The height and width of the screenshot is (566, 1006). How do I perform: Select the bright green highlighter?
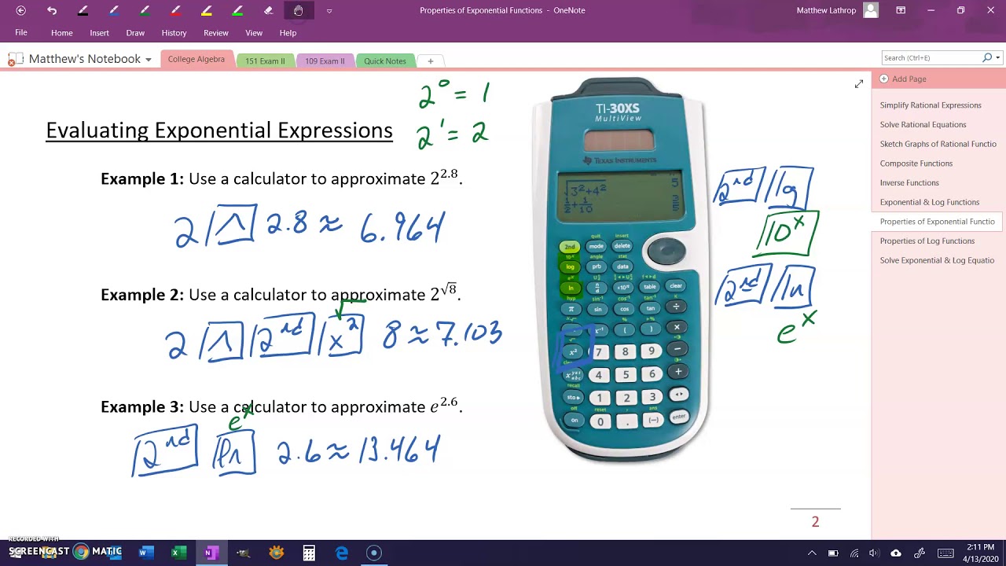pos(237,10)
